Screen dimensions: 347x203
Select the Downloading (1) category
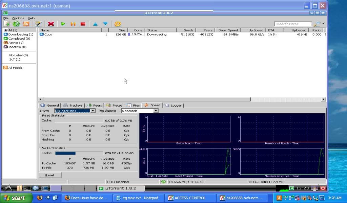(x=19, y=35)
